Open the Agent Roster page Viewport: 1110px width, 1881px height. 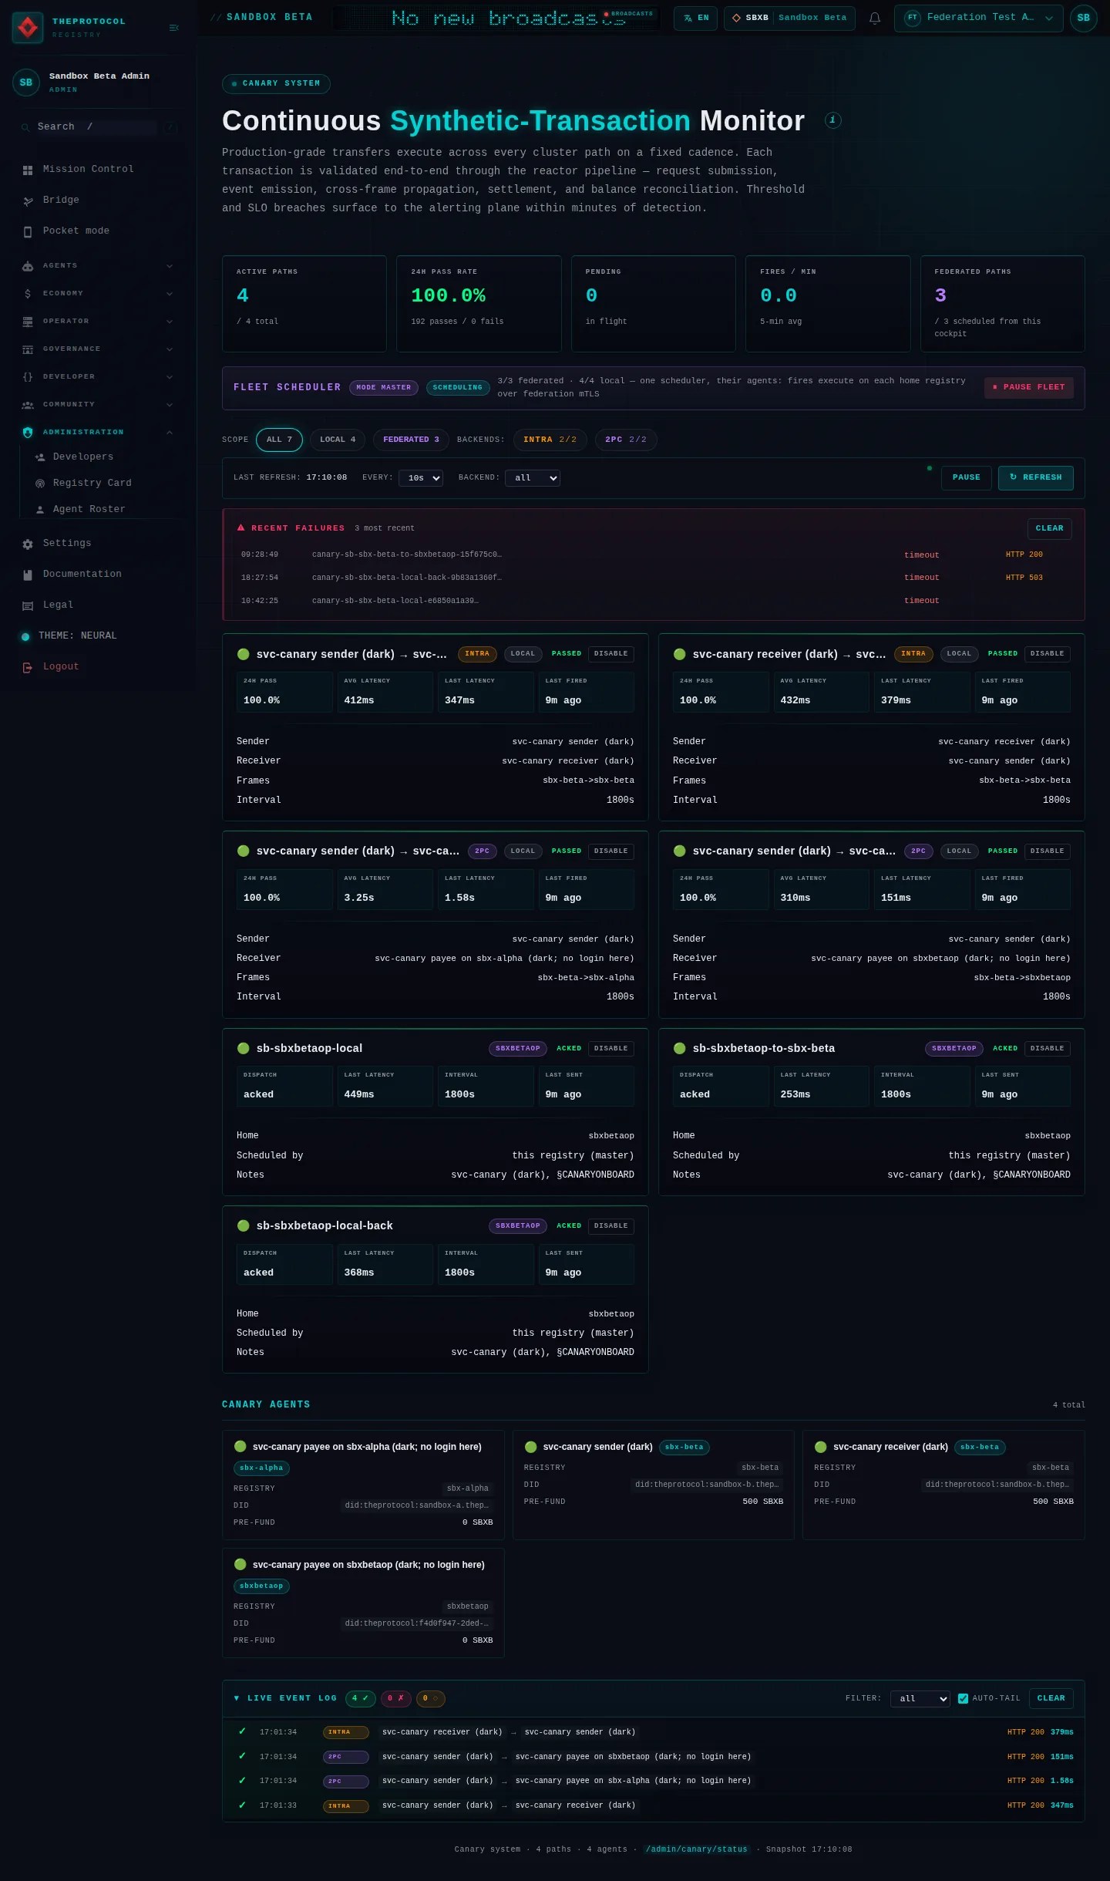click(89, 509)
